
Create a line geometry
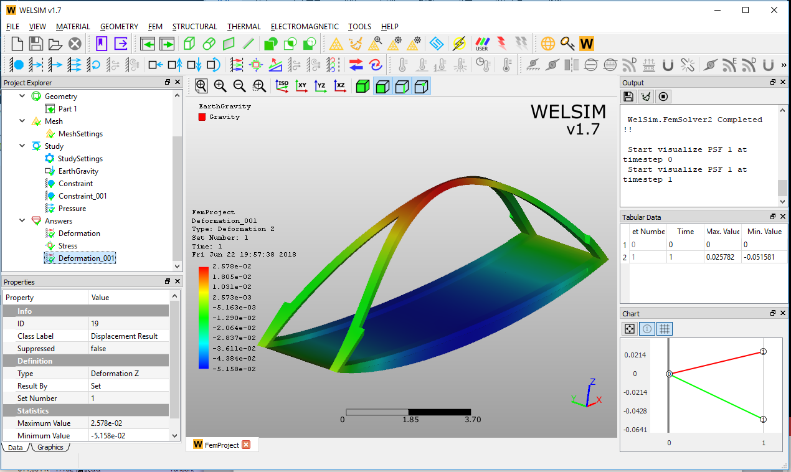248,44
